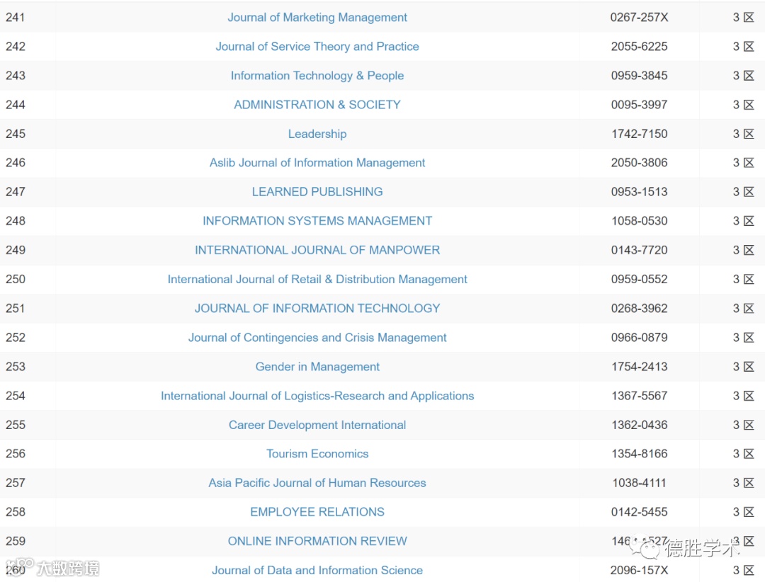Select the Leadership journal link

pos(317,134)
